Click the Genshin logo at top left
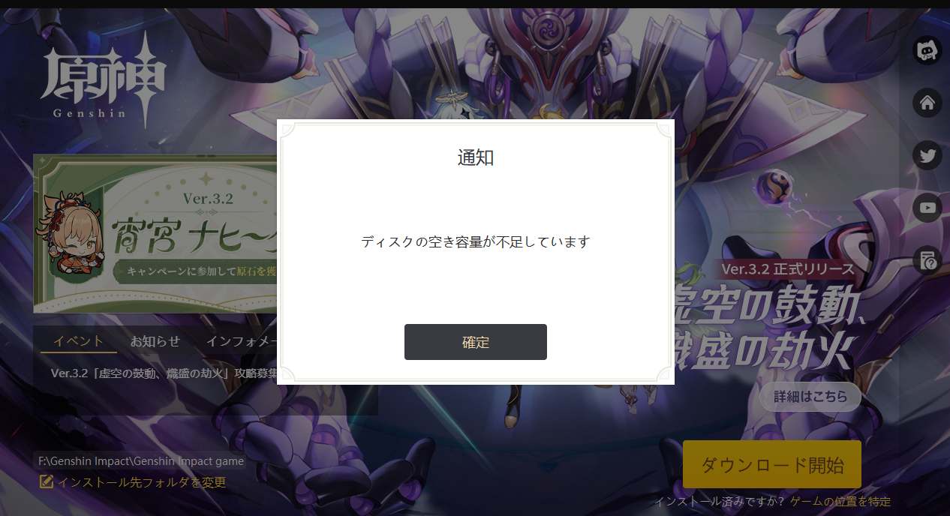950x516 pixels. coord(103,79)
